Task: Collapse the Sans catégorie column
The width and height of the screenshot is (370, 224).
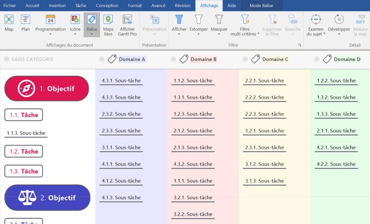Action: 6,59
